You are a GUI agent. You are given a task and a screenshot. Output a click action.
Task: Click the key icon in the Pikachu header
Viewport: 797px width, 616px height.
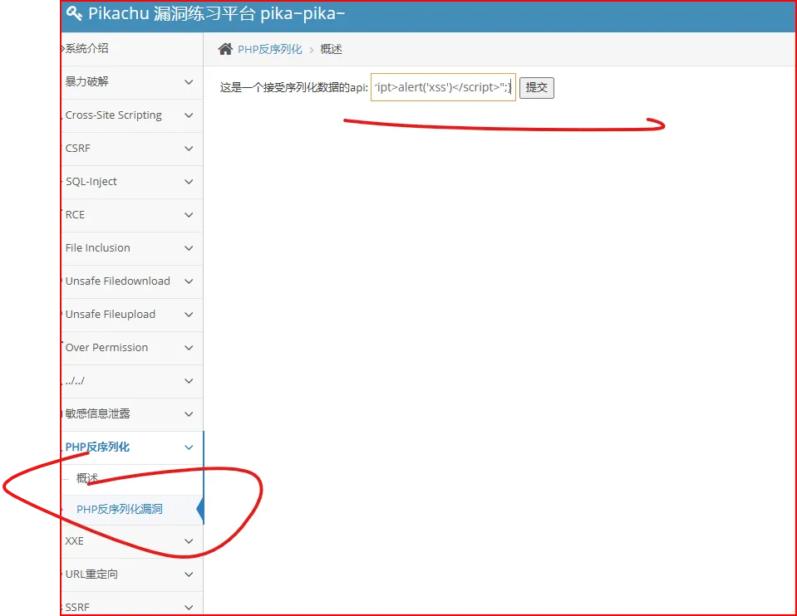click(x=74, y=13)
